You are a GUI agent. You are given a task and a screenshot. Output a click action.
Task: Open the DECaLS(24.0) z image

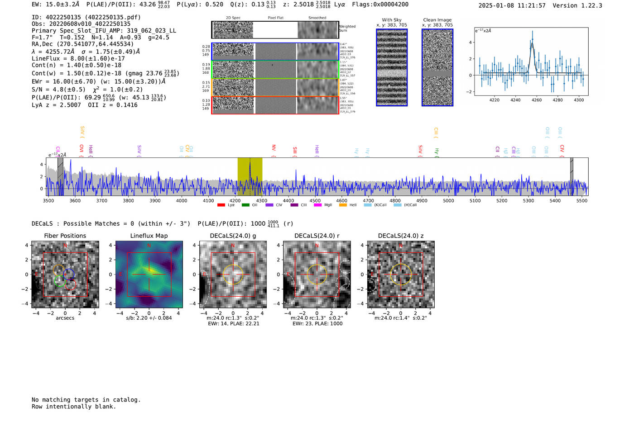(x=401, y=275)
